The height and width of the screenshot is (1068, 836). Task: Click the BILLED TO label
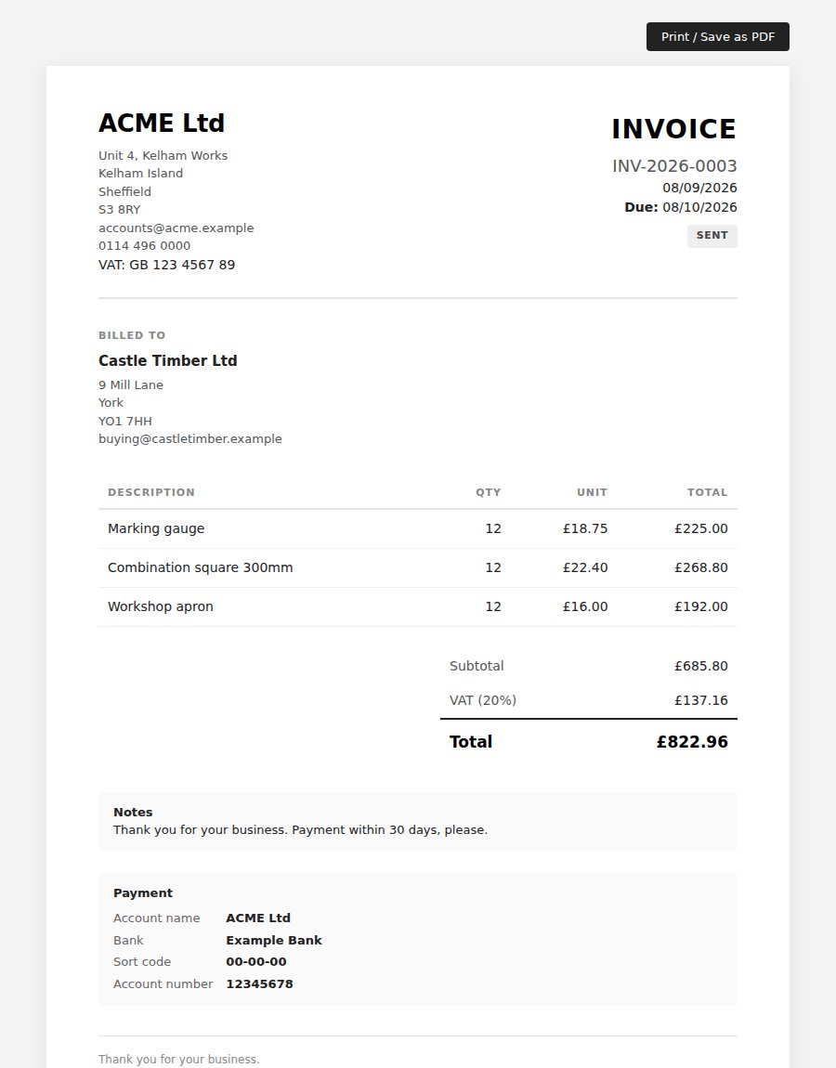[x=132, y=335]
